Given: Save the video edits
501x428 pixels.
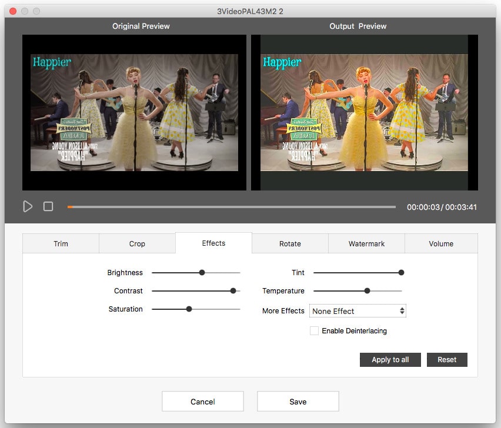Looking at the screenshot, I should pos(298,402).
